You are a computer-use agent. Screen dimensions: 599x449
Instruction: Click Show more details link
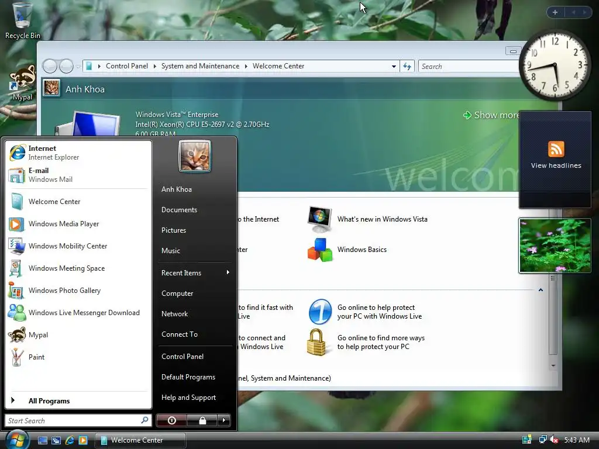(x=491, y=115)
